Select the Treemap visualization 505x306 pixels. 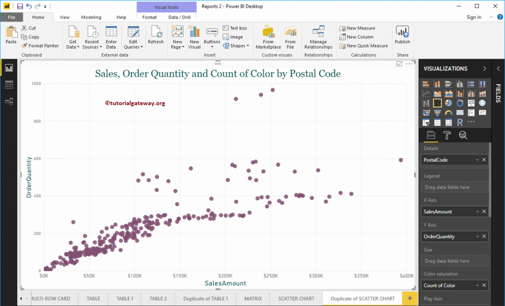(471, 102)
